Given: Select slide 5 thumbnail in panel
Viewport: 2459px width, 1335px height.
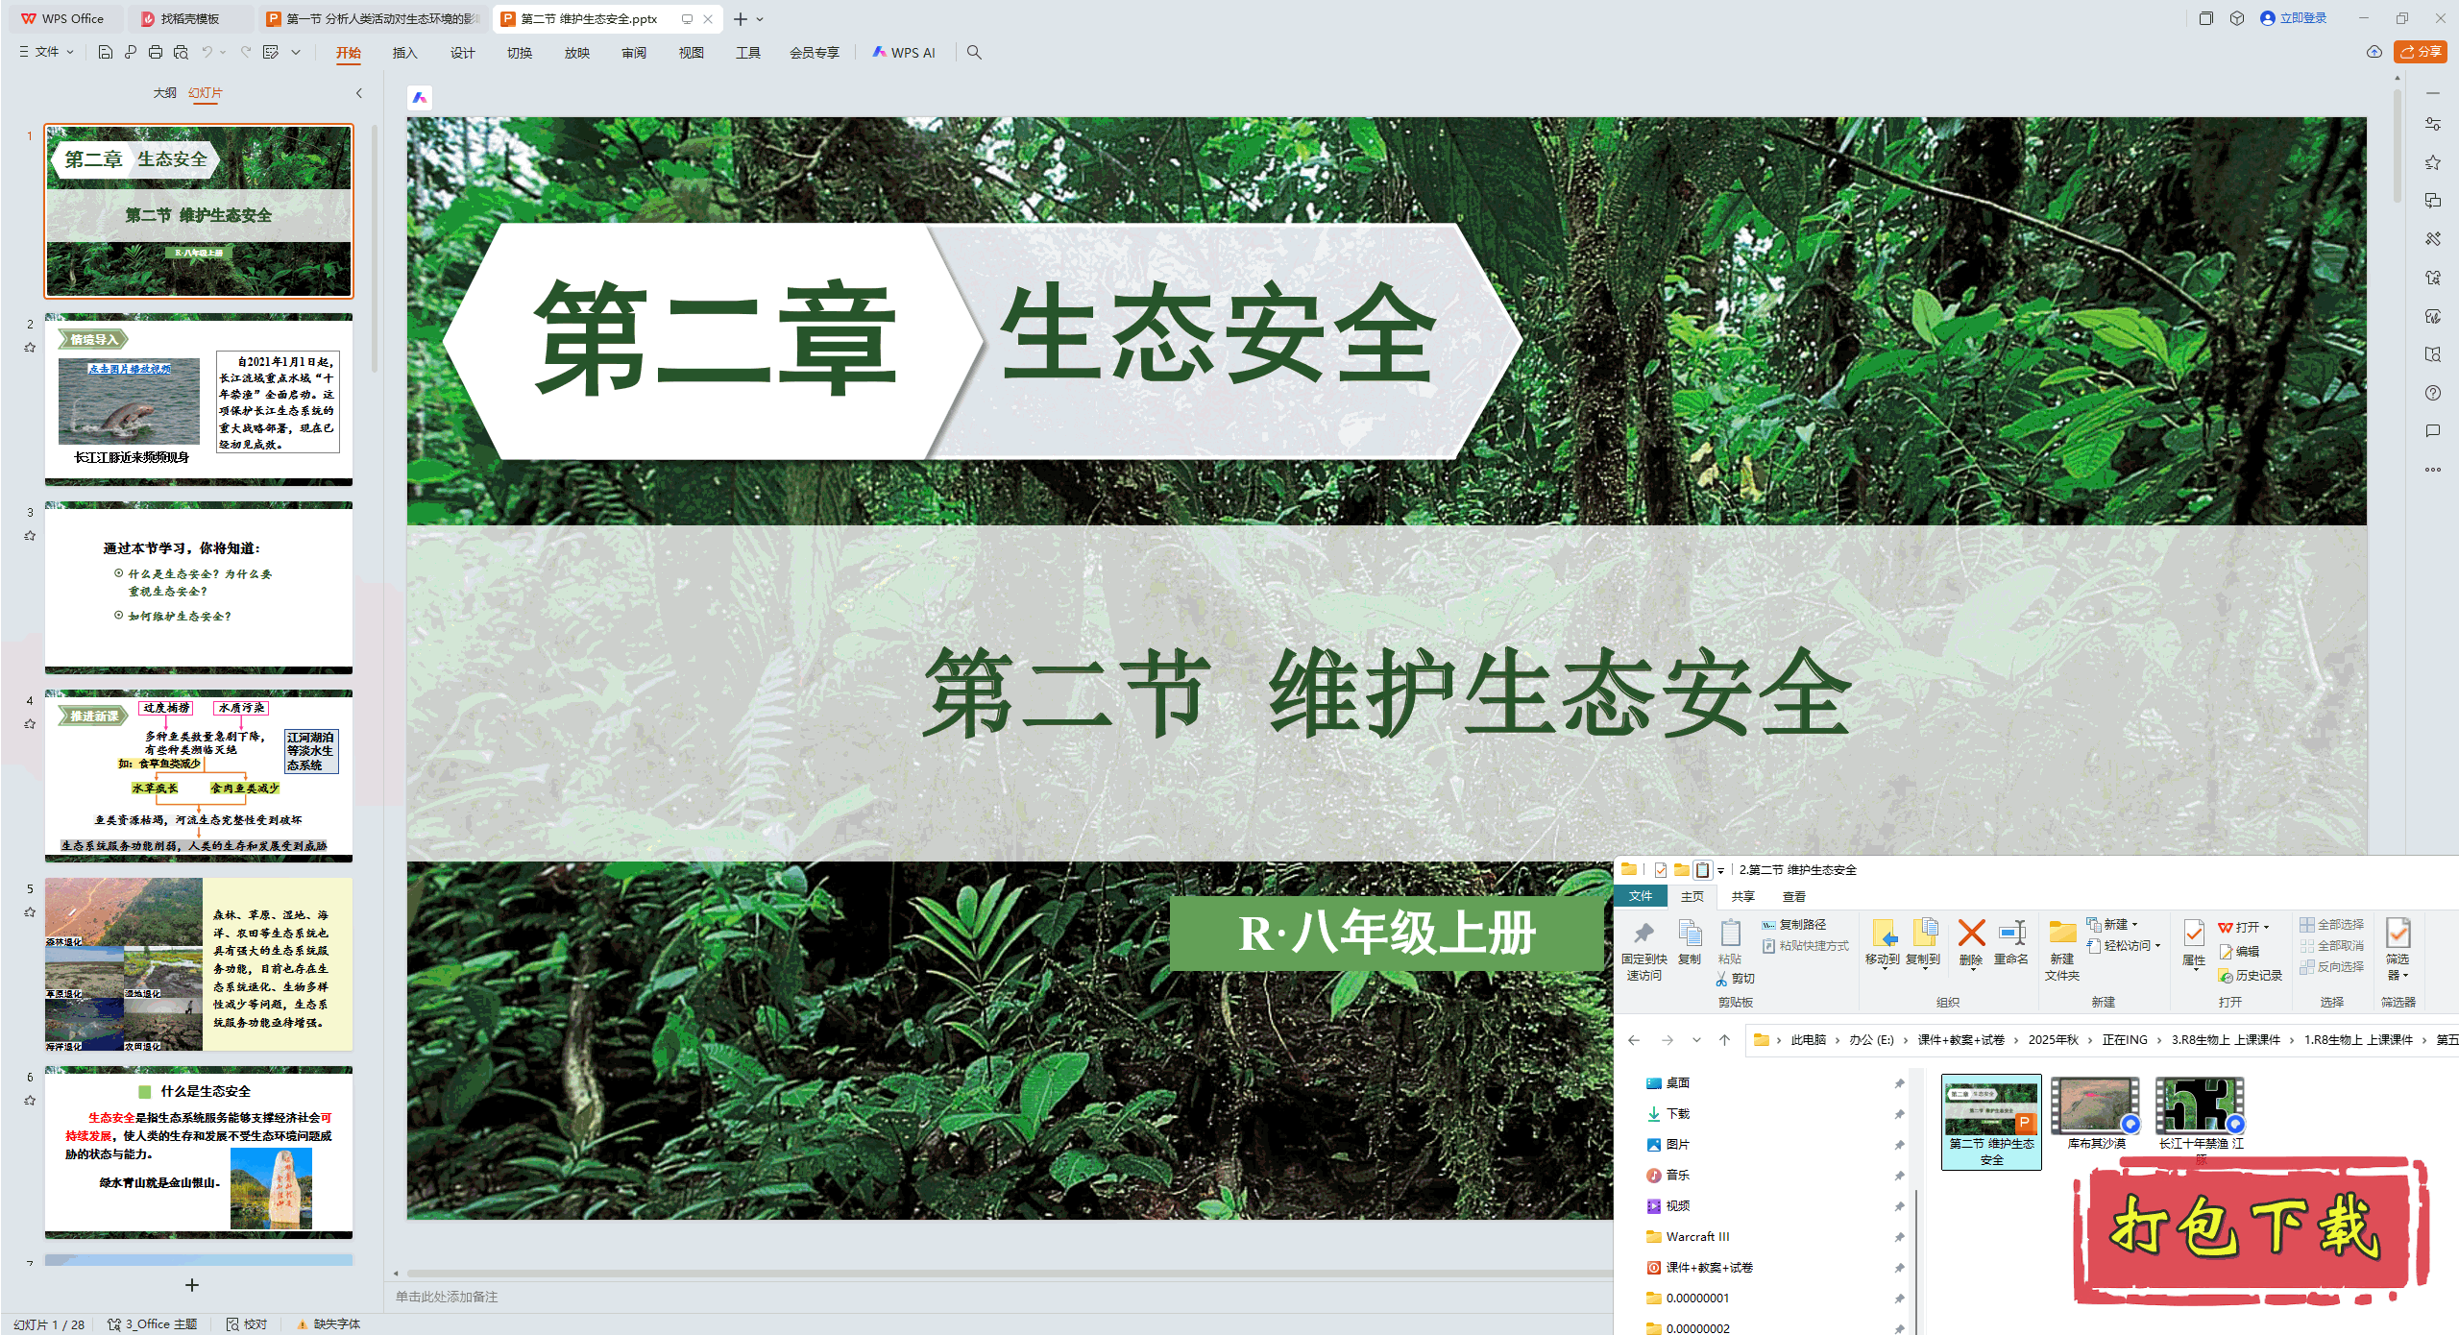Looking at the screenshot, I should pyautogui.click(x=199, y=963).
